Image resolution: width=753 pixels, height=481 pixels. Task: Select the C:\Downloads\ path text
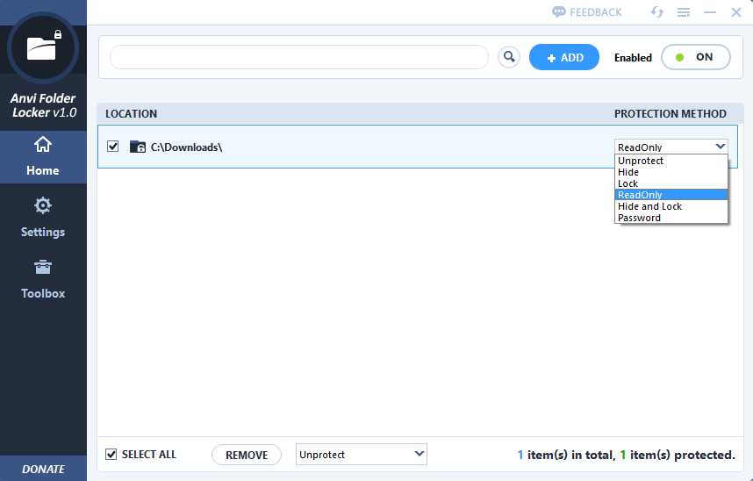tap(186, 147)
